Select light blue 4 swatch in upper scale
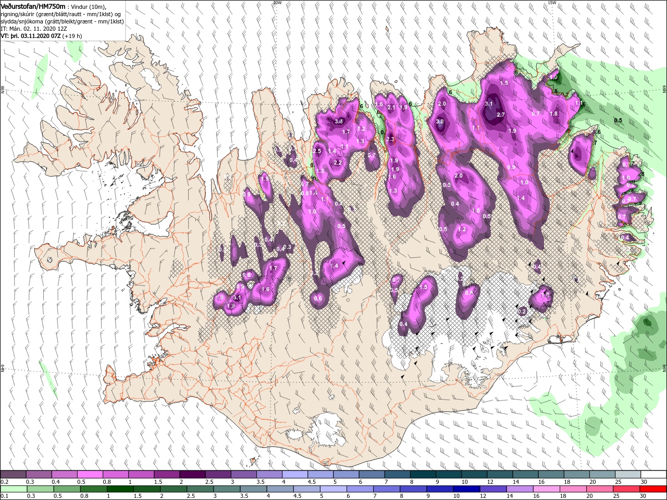The height and width of the screenshot is (500, 667). pyautogui.click(x=294, y=474)
